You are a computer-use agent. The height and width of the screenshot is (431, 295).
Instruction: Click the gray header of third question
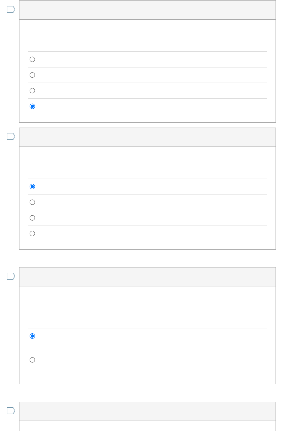pos(147,277)
